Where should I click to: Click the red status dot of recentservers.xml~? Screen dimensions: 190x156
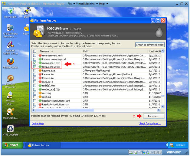(40, 56)
